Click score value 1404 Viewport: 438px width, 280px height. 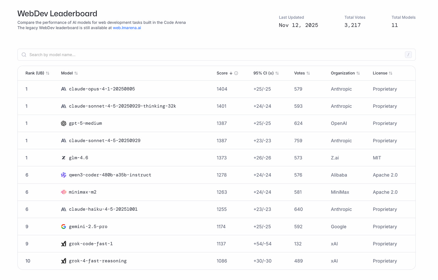point(222,89)
